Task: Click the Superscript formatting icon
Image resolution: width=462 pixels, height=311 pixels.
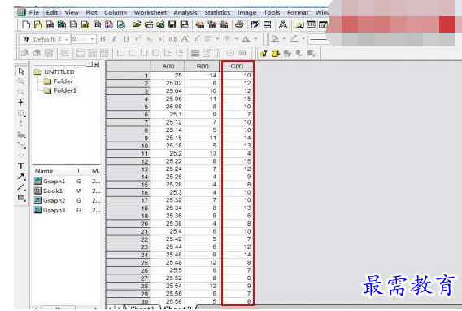Action: point(137,39)
